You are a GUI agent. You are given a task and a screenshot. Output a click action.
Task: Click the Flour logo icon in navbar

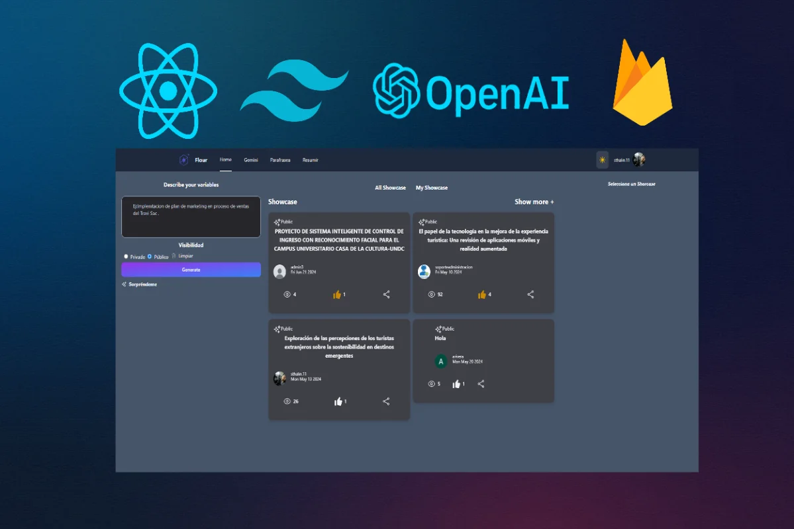click(184, 160)
